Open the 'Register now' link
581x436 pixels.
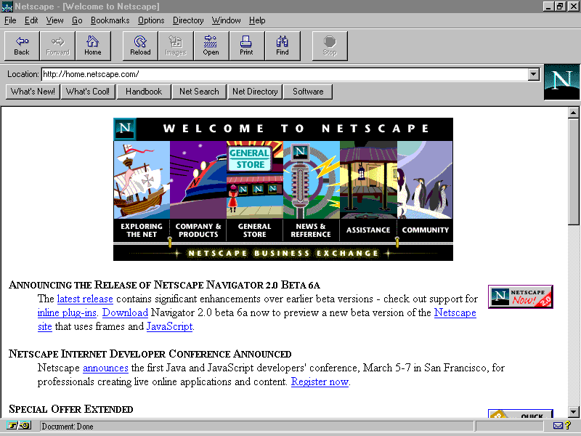[320, 381]
